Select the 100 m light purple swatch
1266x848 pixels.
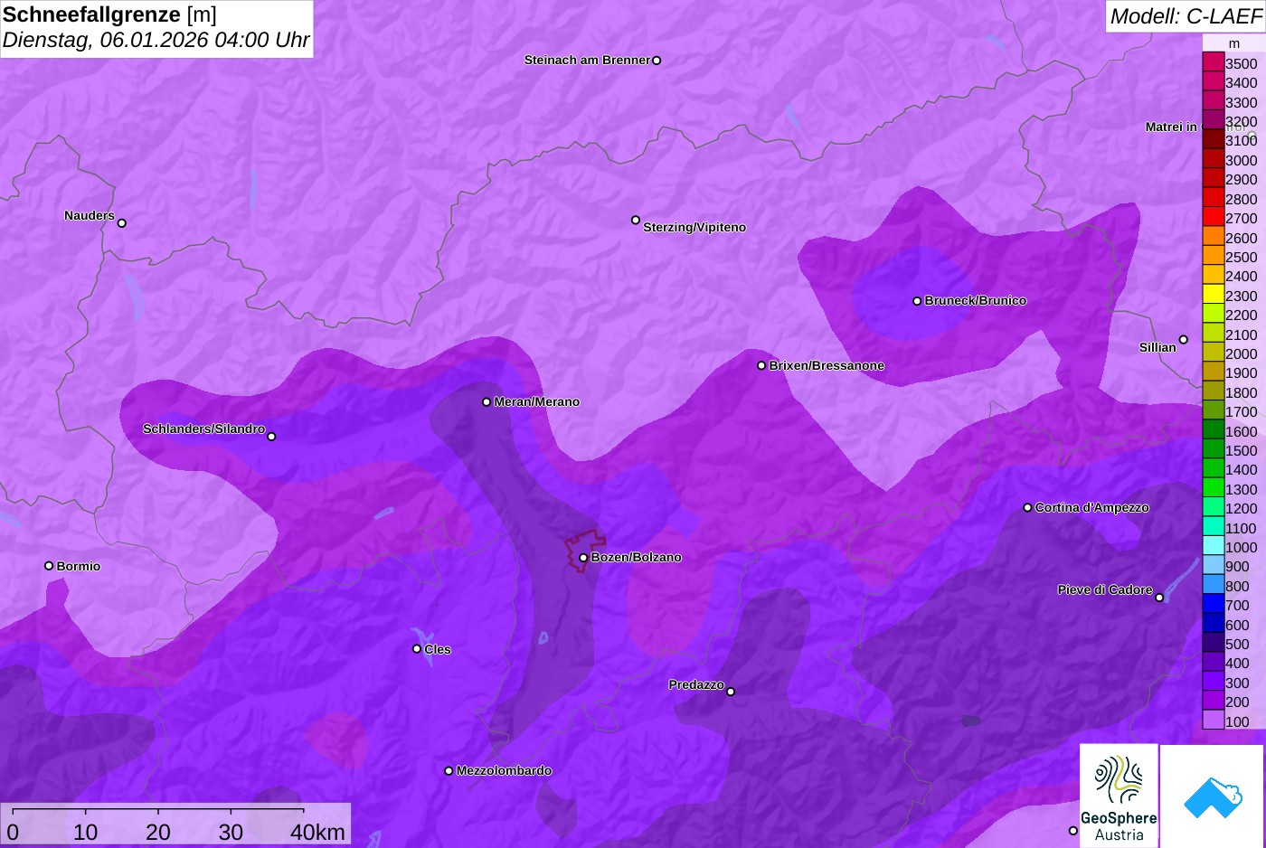click(x=1213, y=721)
